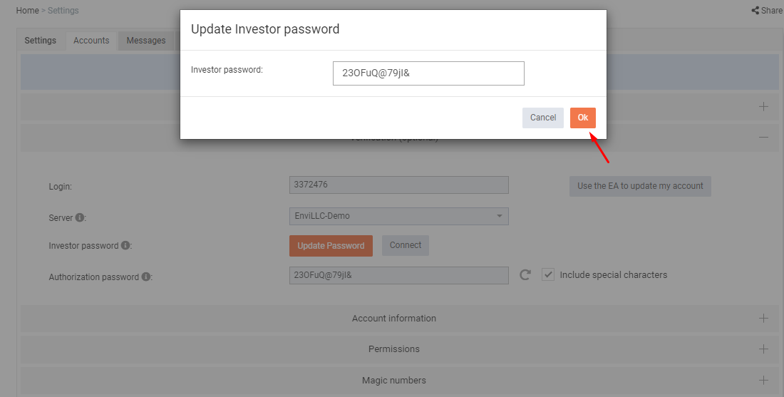
Task: Switch to the Messages tab
Action: click(x=146, y=41)
